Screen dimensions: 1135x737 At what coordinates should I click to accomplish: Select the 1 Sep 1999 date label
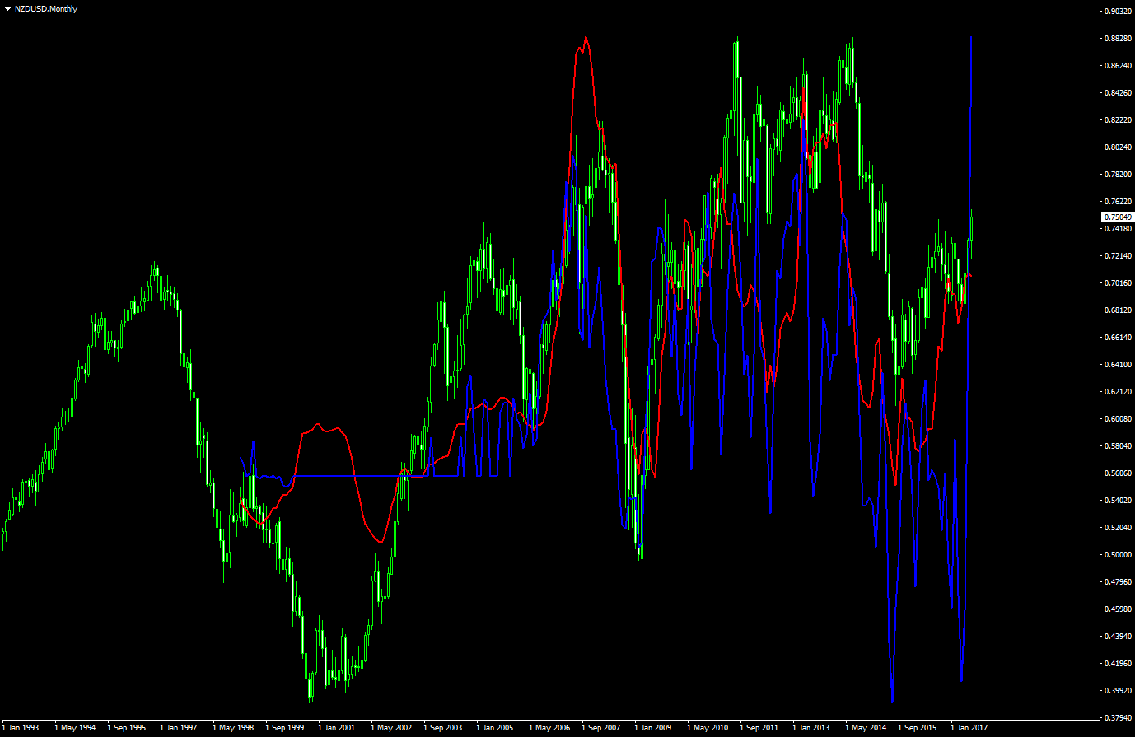[x=286, y=728]
